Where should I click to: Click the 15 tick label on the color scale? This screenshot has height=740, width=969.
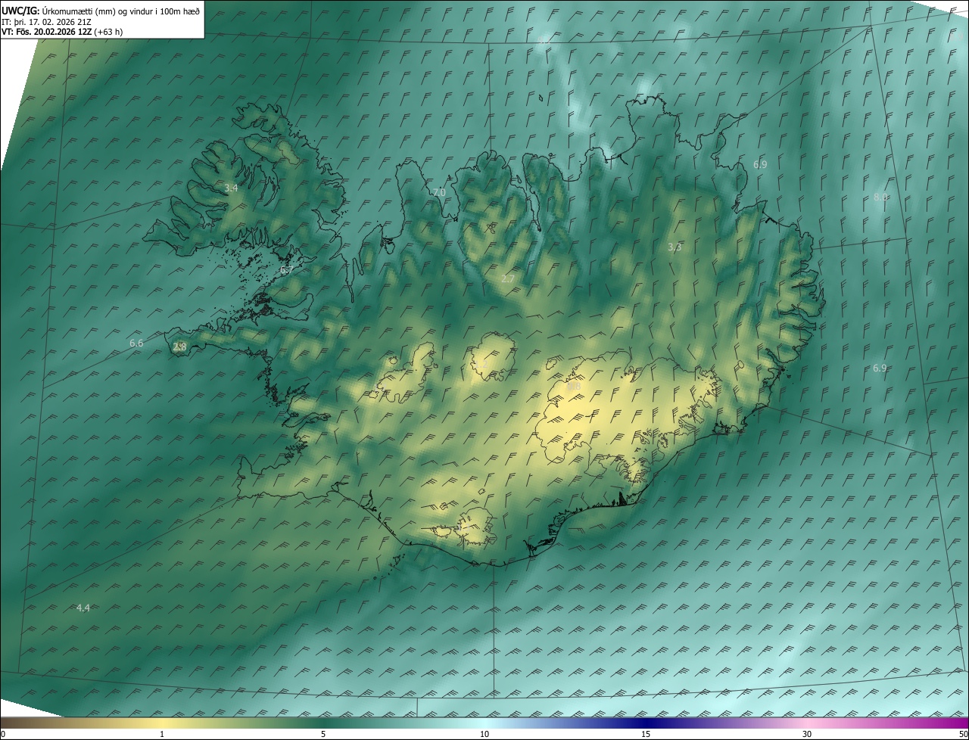coord(646,735)
